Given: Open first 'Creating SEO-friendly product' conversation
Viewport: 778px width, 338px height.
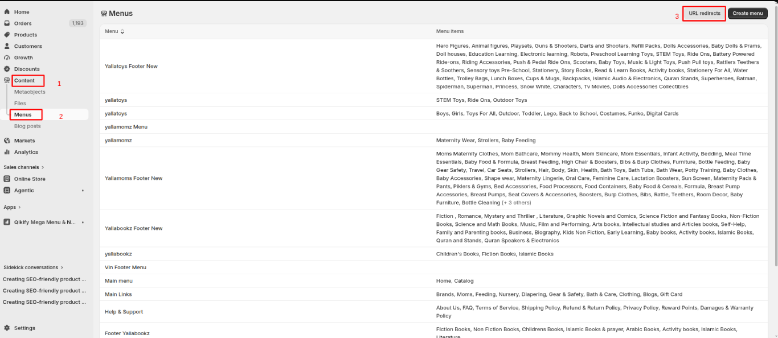Looking at the screenshot, I should coord(44,279).
